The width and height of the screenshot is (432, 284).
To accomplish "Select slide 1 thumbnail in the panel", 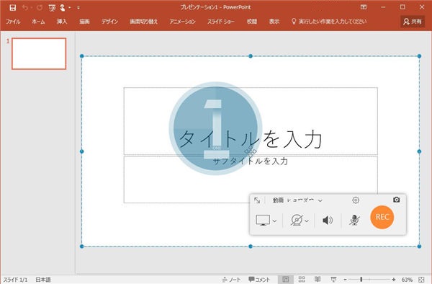I will [39, 53].
